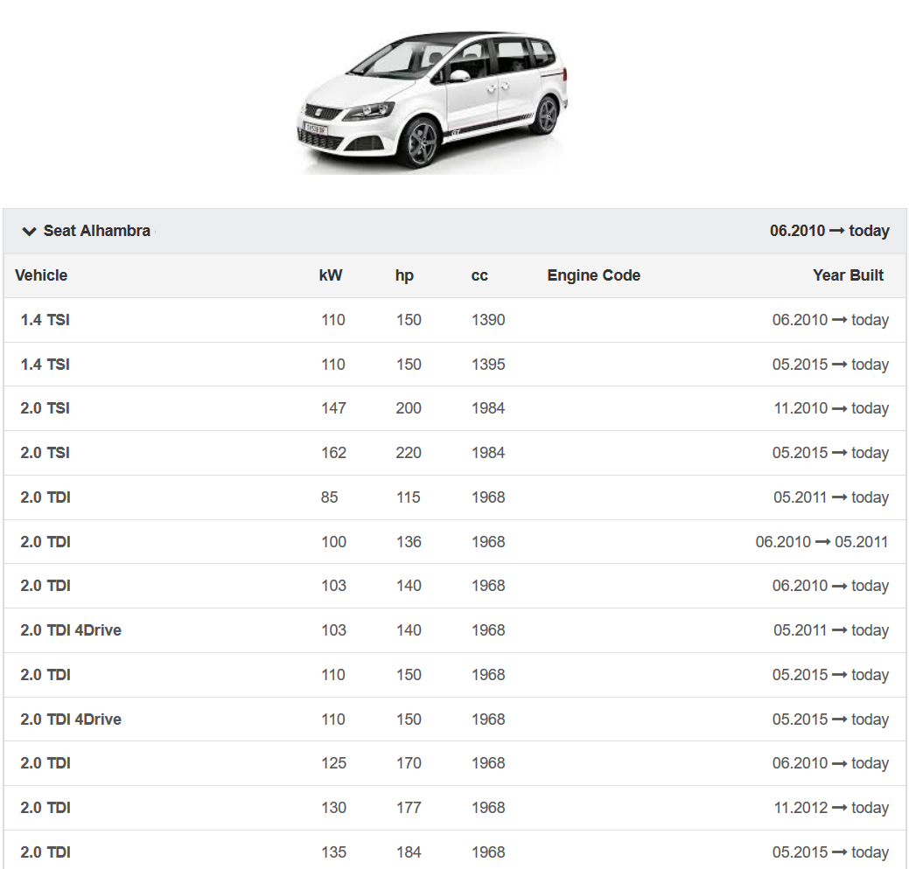Click the Year Built column header

pos(848,275)
